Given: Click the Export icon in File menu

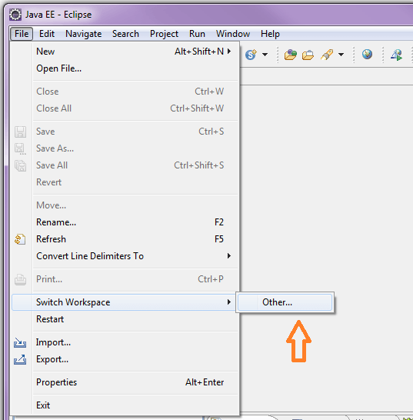Looking at the screenshot, I should pos(20,359).
